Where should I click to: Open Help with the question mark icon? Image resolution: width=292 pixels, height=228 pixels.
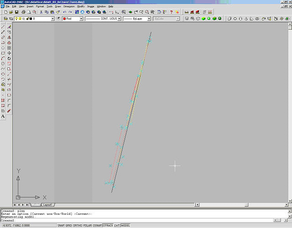172,12
